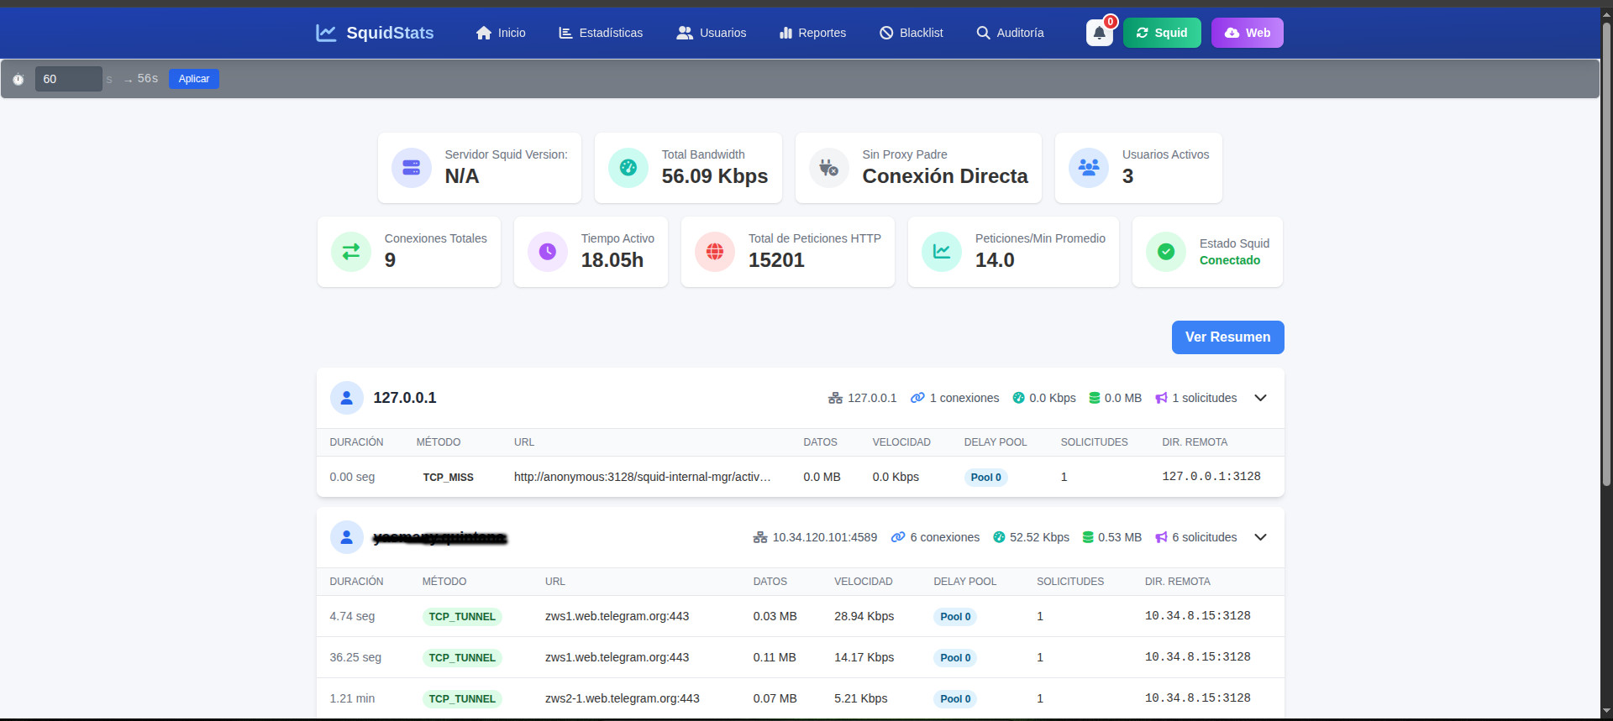Click the SquidStats chart logo icon
The height and width of the screenshot is (721, 1613).
click(326, 33)
